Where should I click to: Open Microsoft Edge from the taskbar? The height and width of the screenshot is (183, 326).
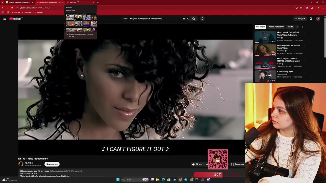click(x=163, y=180)
